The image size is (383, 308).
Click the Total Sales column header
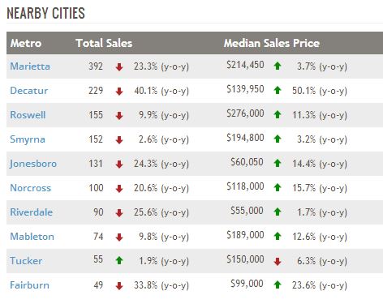[104, 43]
